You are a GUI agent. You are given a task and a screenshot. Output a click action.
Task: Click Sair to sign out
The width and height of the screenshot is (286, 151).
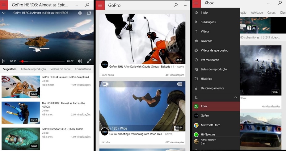click(x=203, y=143)
